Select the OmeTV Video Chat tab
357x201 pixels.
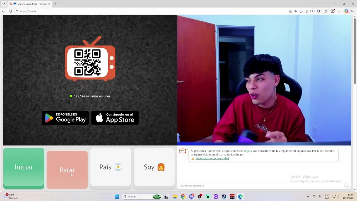(30, 4)
